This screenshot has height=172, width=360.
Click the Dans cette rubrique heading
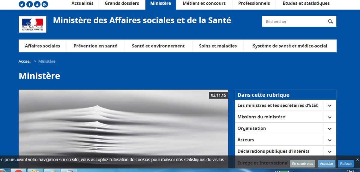click(263, 95)
